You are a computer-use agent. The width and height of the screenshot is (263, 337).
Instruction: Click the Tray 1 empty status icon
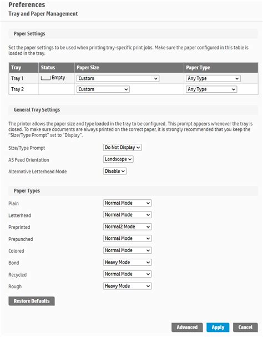(x=45, y=78)
